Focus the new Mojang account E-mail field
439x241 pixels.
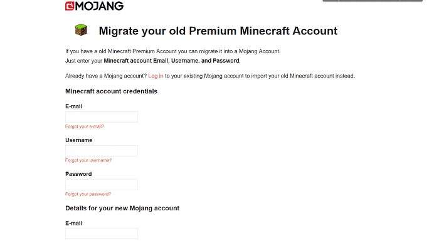(x=102, y=233)
